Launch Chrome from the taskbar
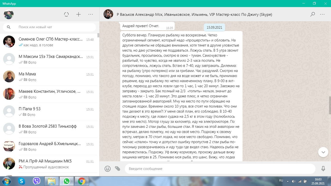The image size is (331, 186). (x=82, y=181)
